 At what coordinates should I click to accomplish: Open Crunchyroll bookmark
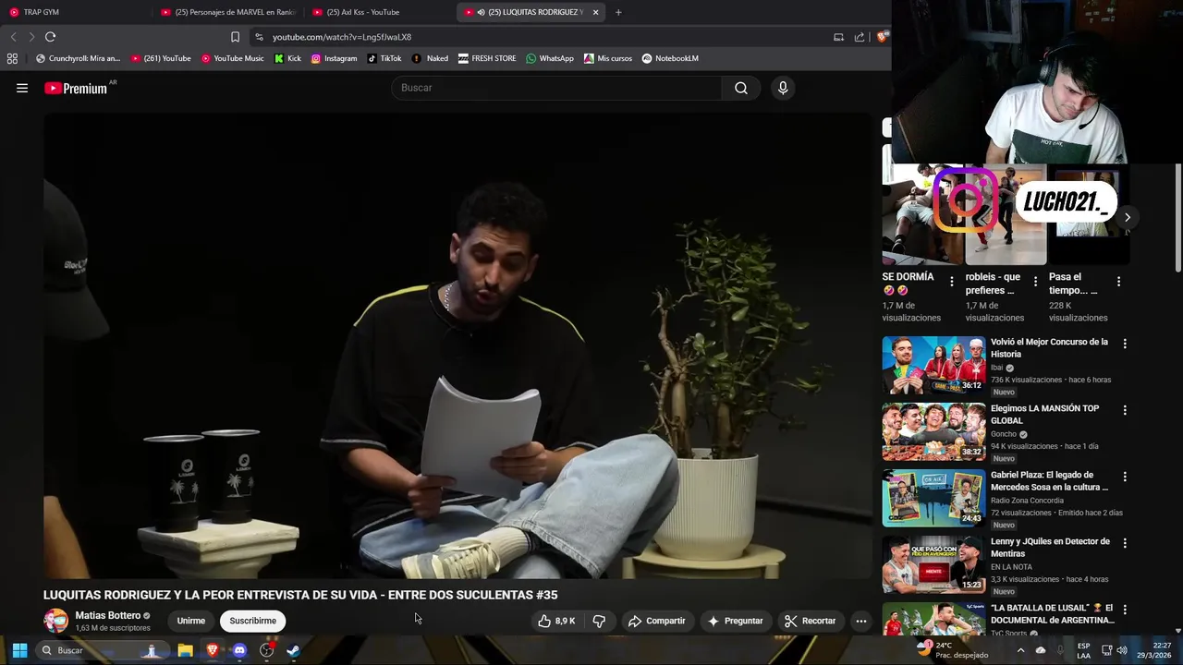78,58
